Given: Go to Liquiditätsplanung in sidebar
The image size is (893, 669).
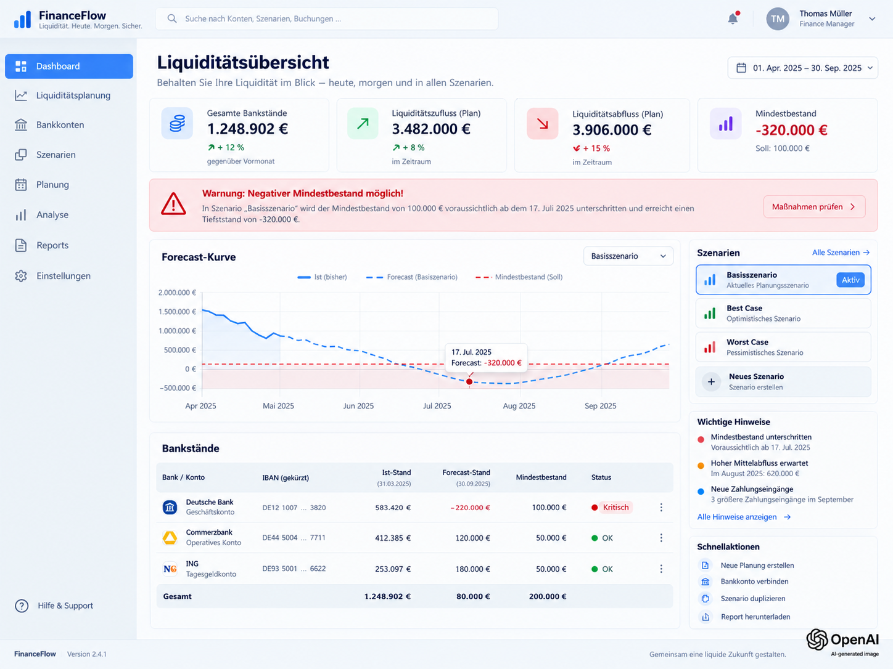Looking at the screenshot, I should (69, 95).
